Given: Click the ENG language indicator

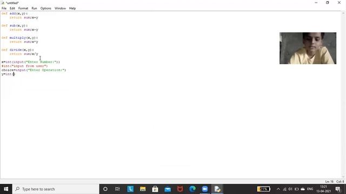Looking at the screenshot, I should [x=310, y=189].
